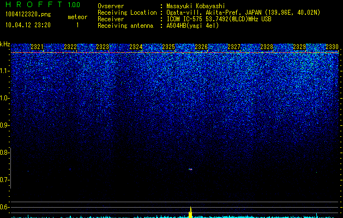Click the 2330 time marker
Screen dimensions: 343x218
pyautogui.click(x=332, y=46)
